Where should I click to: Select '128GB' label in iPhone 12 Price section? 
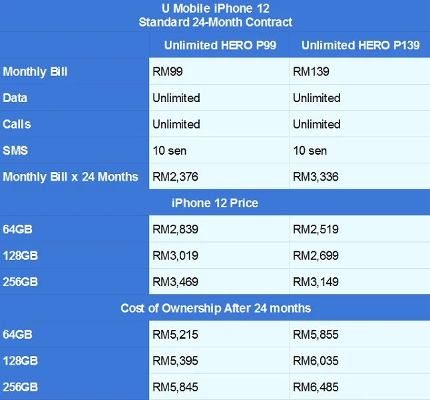pyautogui.click(x=20, y=255)
